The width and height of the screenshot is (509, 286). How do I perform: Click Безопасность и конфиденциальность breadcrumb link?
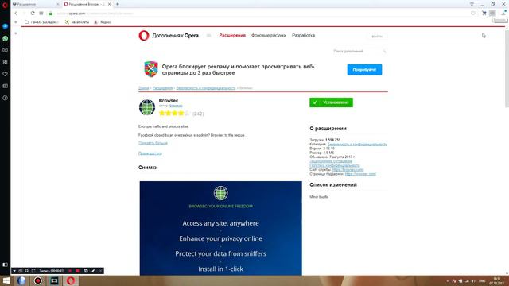pyautogui.click(x=206, y=88)
